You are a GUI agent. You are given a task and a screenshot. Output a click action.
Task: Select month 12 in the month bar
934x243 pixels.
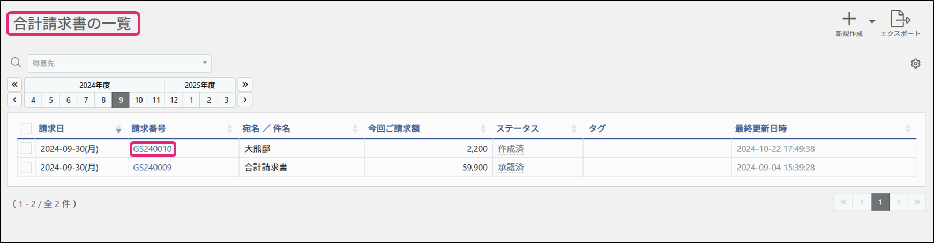(174, 100)
